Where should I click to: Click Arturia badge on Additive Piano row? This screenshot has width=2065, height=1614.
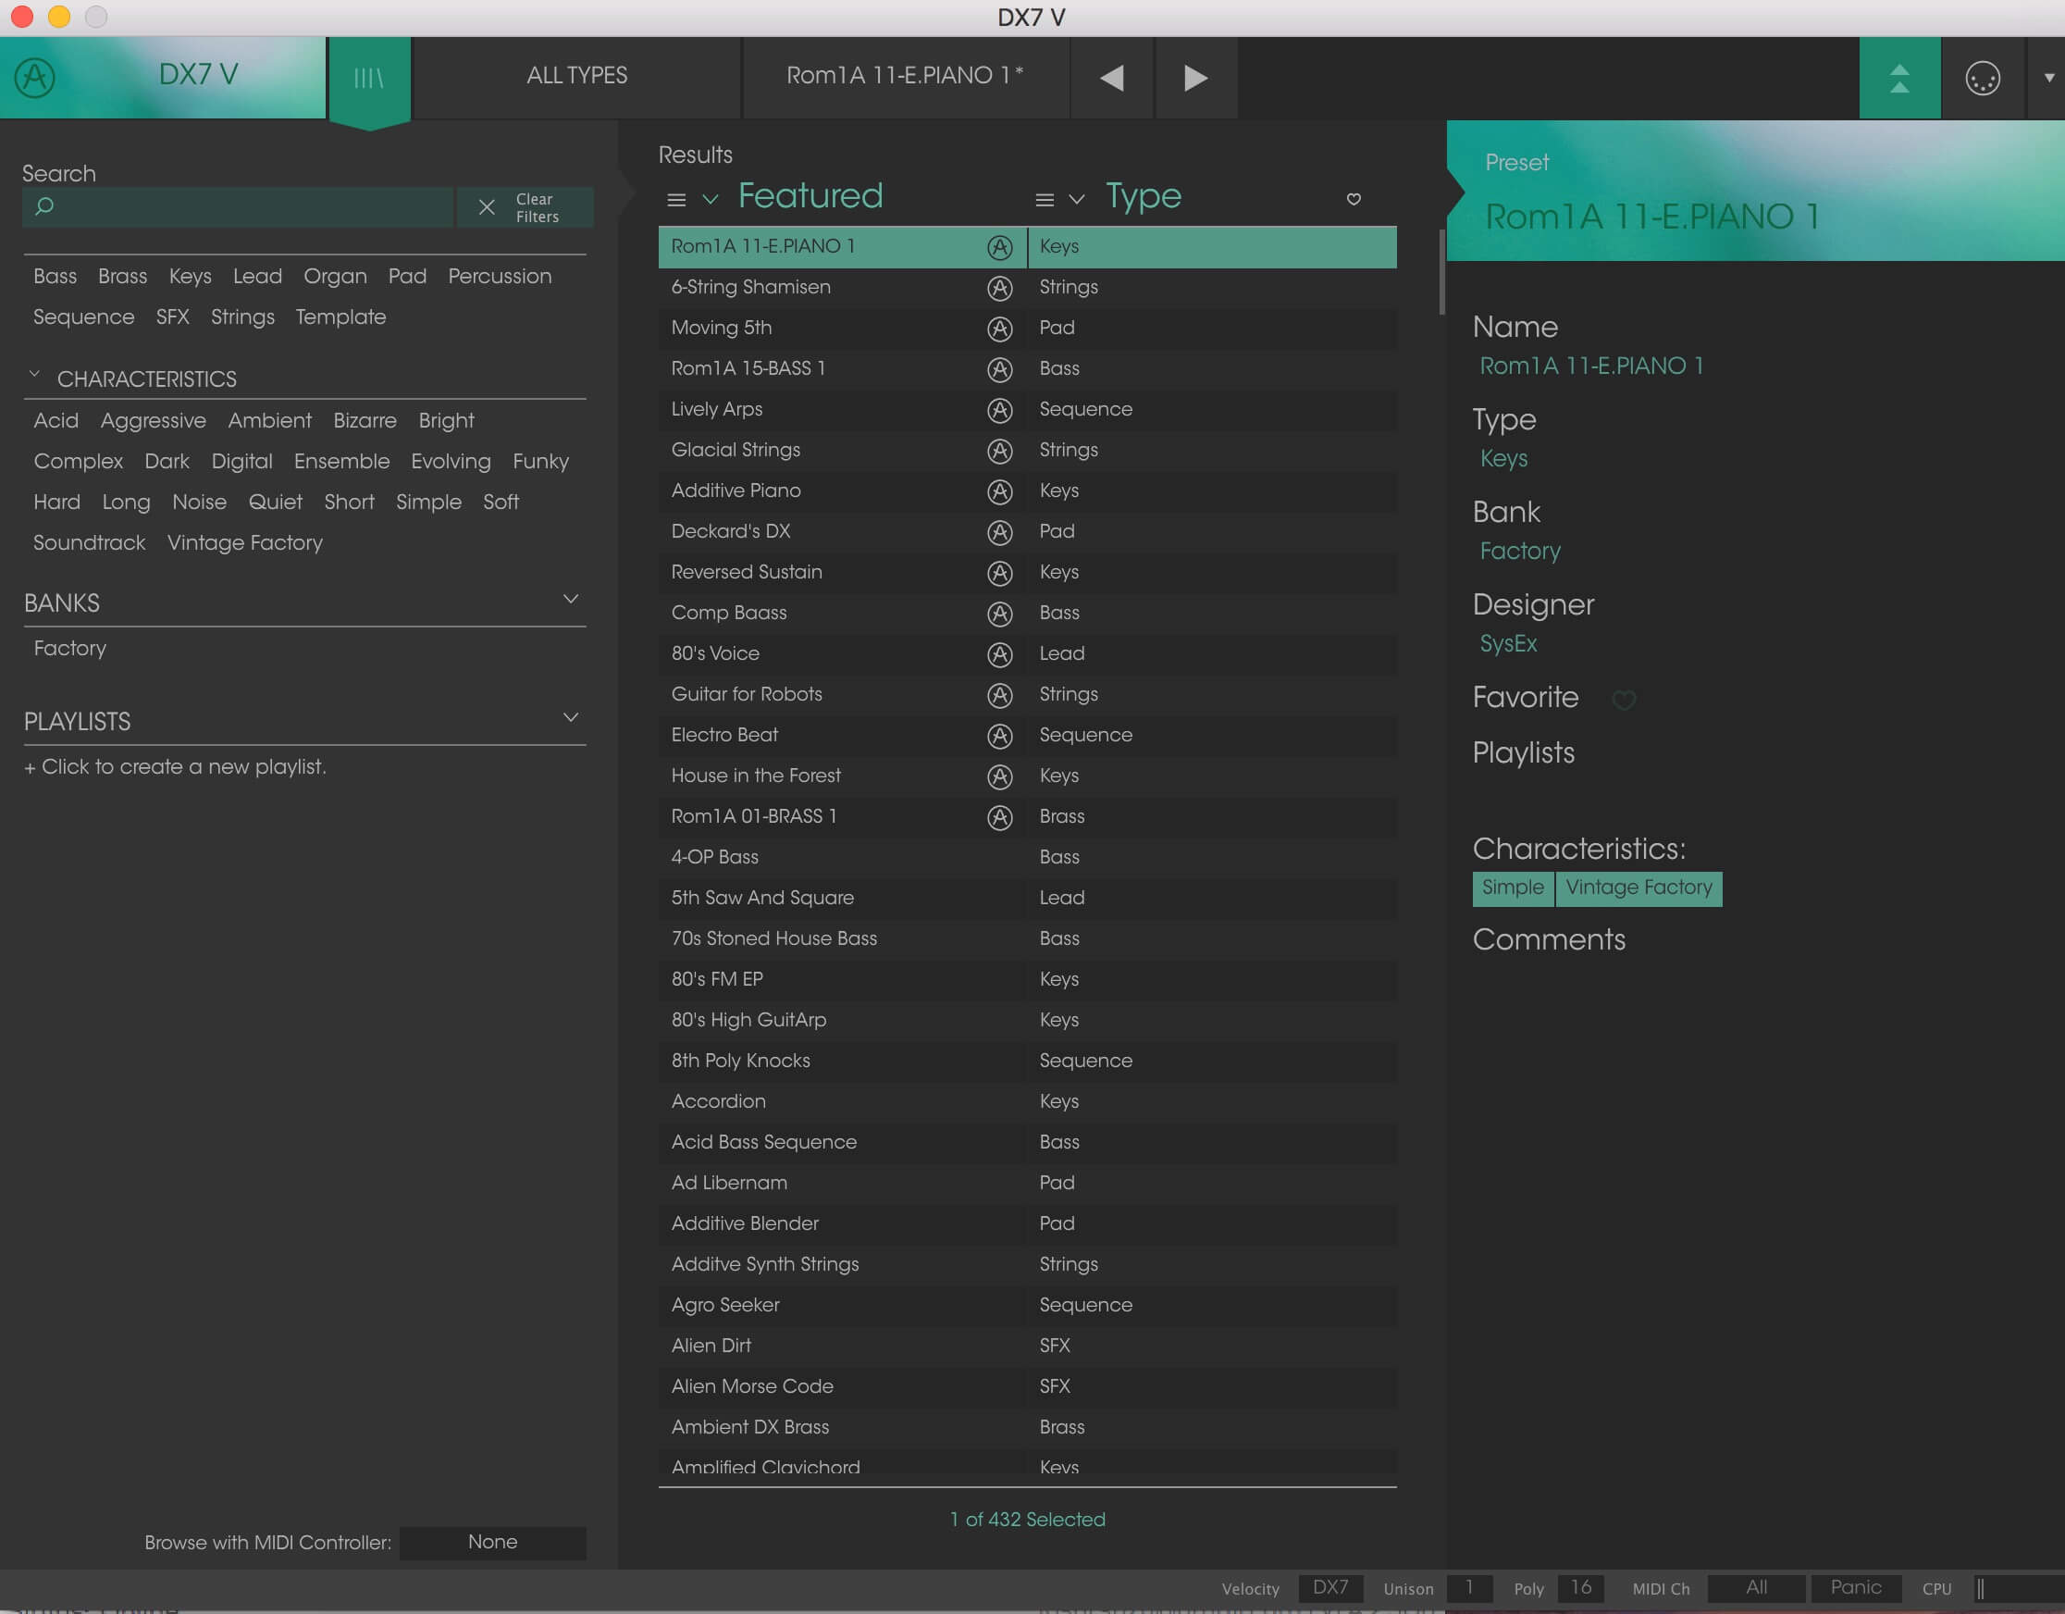pyautogui.click(x=999, y=491)
